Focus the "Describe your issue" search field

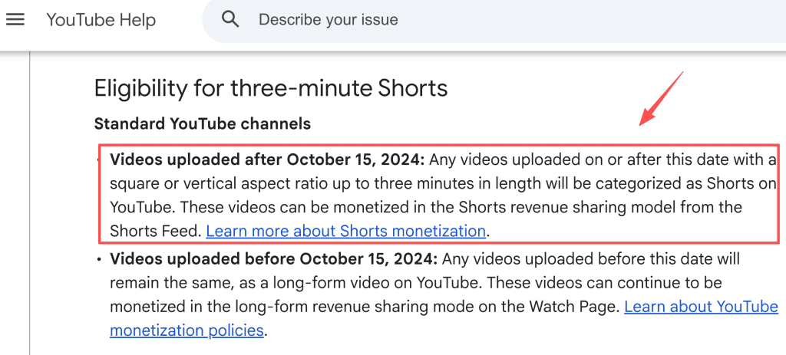494,19
